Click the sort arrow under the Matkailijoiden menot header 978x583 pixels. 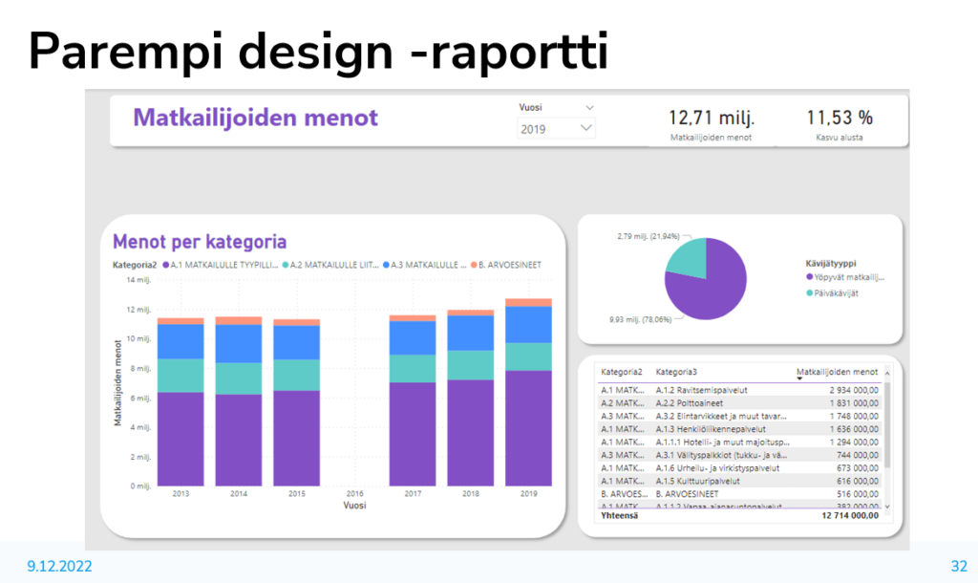pyautogui.click(x=799, y=378)
